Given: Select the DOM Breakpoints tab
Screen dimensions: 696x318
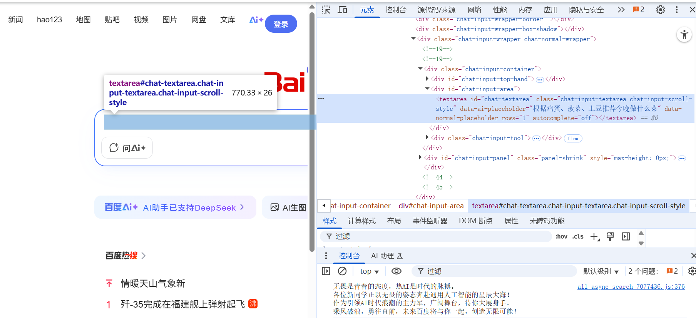Looking at the screenshot, I should coord(475,221).
